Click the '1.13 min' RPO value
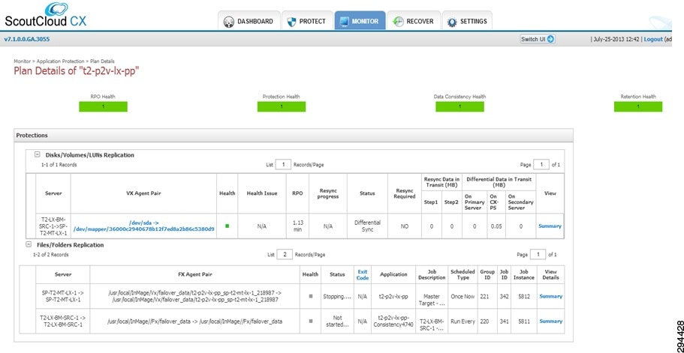Screen dimensions: 684x353 pyautogui.click(x=297, y=226)
